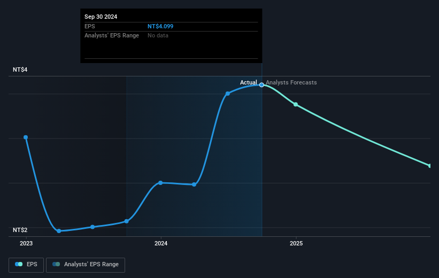
Task: Select the Sep 30 2024 highlighted data point
Action: click(x=261, y=85)
